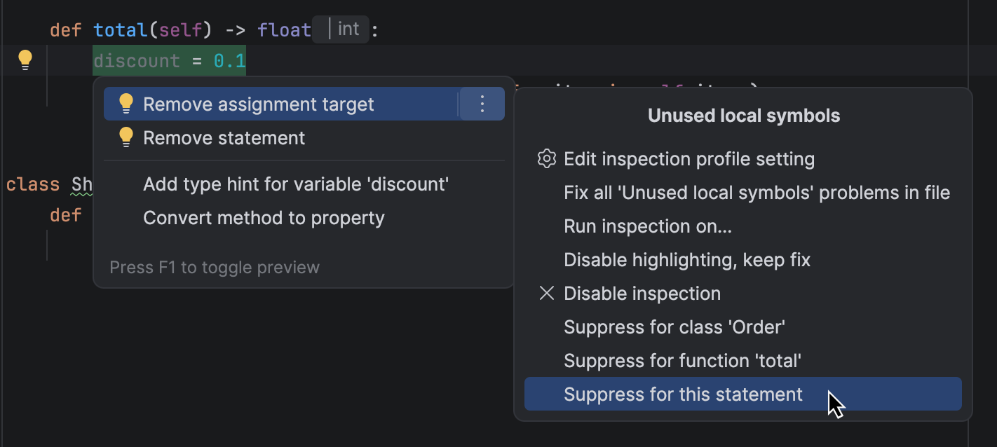Click the 0.1 value in the assignment
Image resolution: width=997 pixels, height=447 pixels.
[229, 61]
